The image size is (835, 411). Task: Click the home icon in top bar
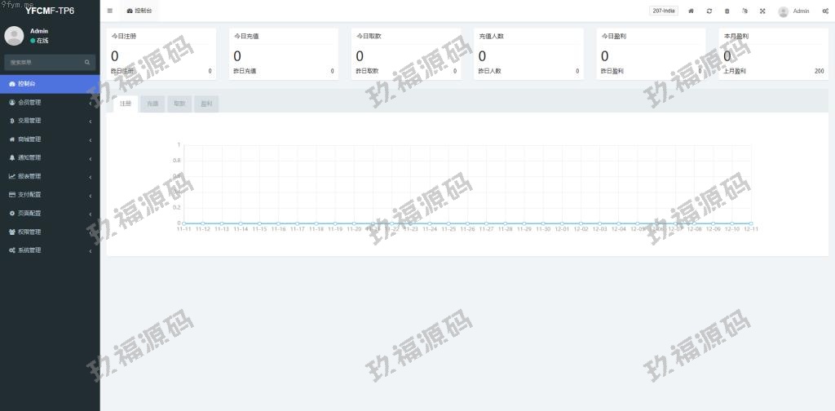click(x=691, y=11)
